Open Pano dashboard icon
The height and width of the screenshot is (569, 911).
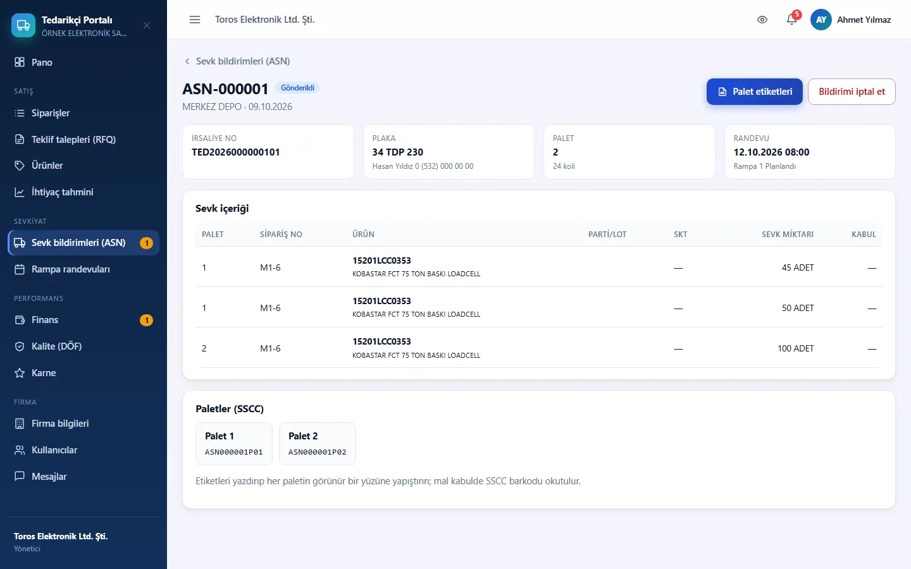[20, 62]
